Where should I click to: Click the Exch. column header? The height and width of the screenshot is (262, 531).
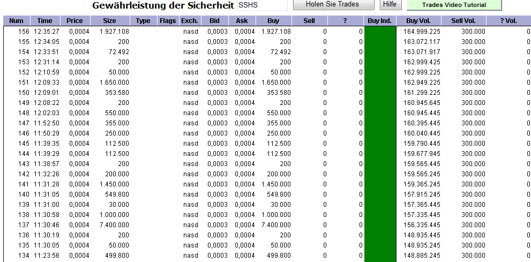(190, 21)
